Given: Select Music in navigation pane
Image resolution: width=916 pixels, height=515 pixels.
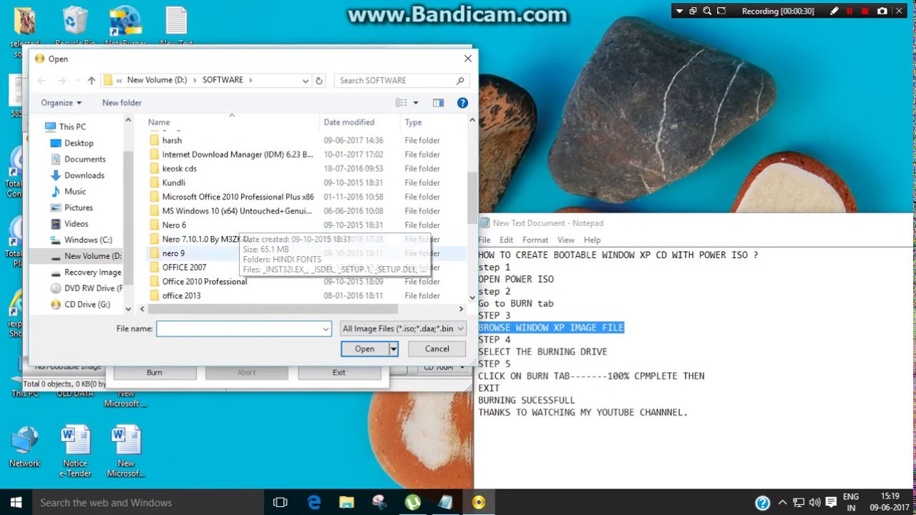Looking at the screenshot, I should (x=75, y=191).
